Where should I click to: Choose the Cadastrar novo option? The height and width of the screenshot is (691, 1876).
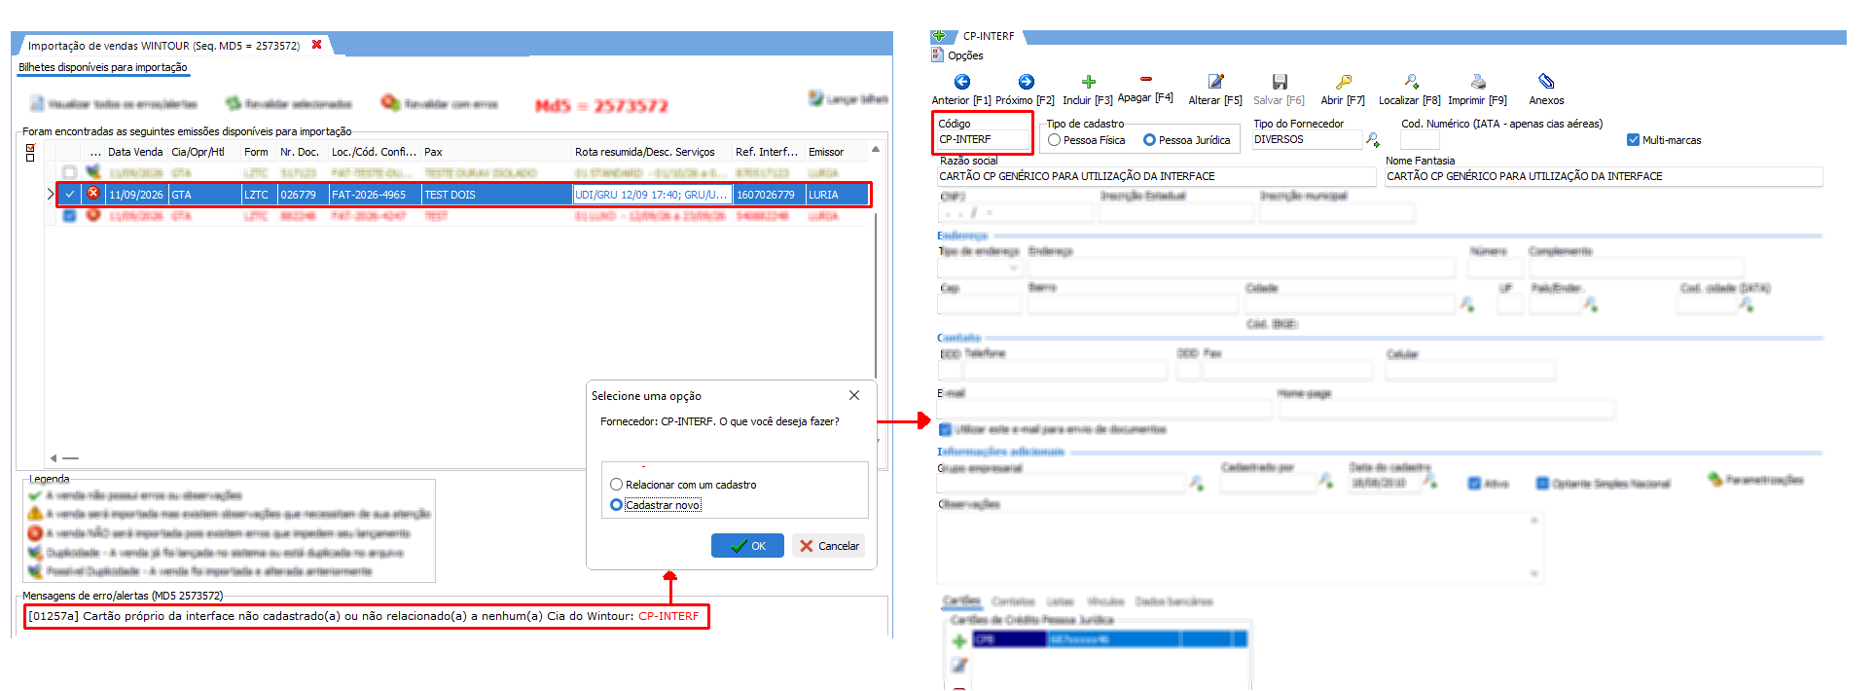[616, 505]
